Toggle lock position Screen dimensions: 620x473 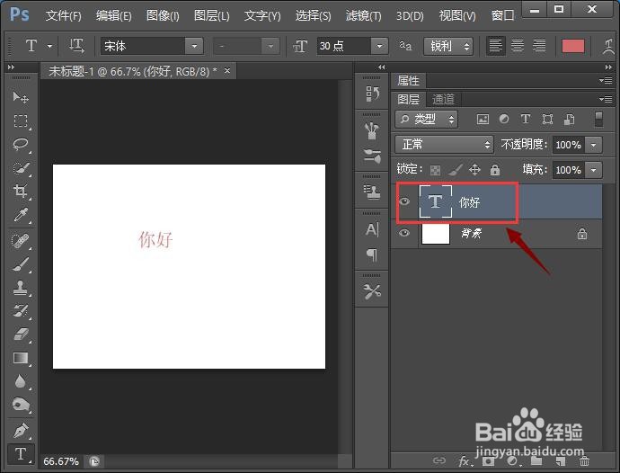(474, 170)
